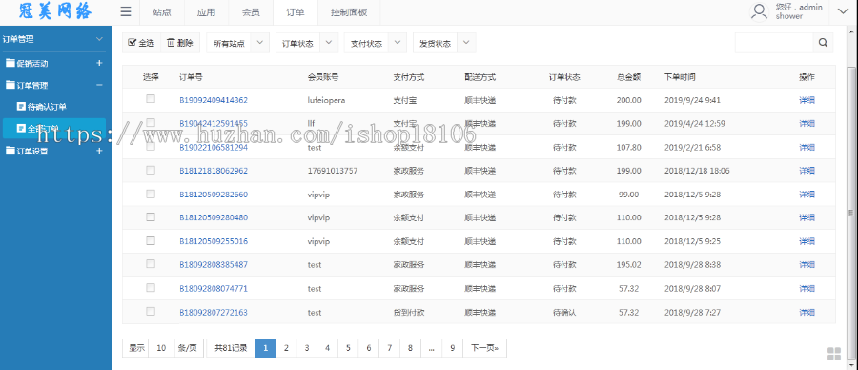Click 详细 for order B18092808074771
Image resolution: width=858 pixels, height=370 pixels.
807,288
